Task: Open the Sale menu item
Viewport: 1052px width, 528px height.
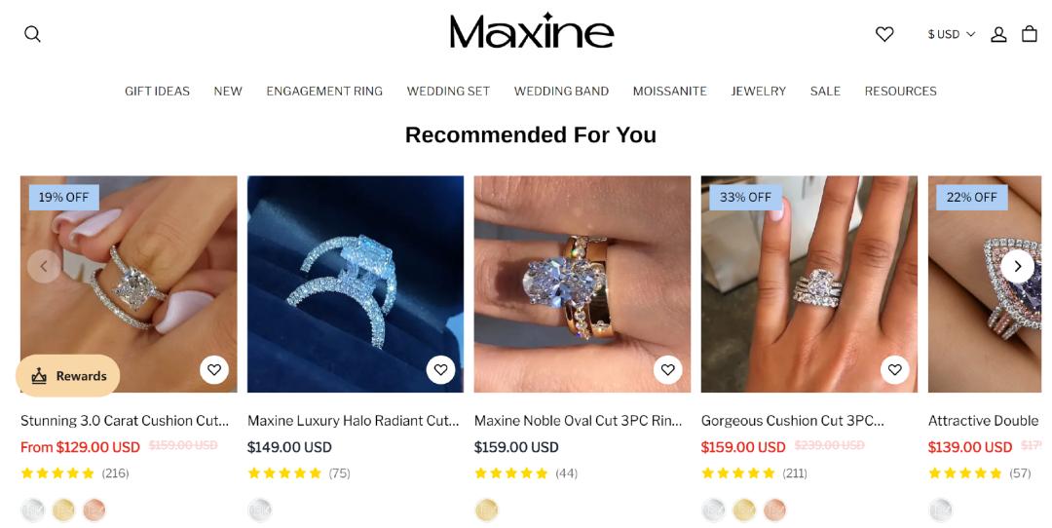Action: click(825, 92)
